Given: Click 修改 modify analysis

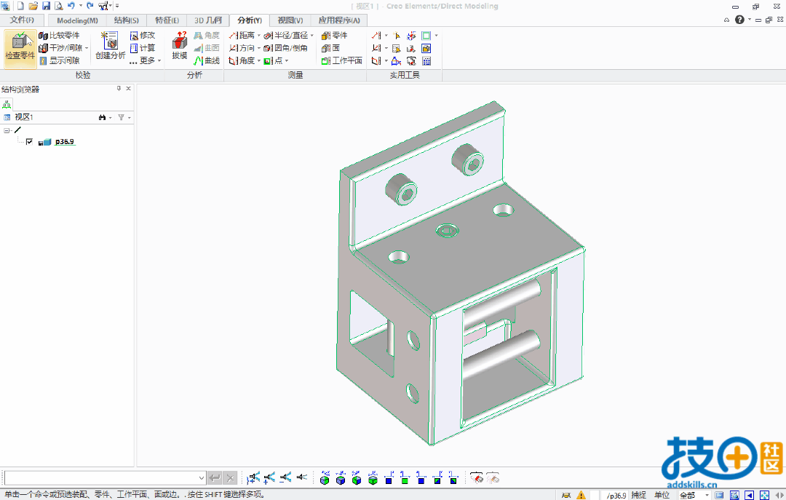Looking at the screenshot, I should pos(143,36).
